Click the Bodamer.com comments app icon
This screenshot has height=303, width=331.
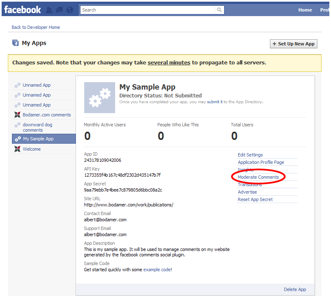click(x=17, y=115)
